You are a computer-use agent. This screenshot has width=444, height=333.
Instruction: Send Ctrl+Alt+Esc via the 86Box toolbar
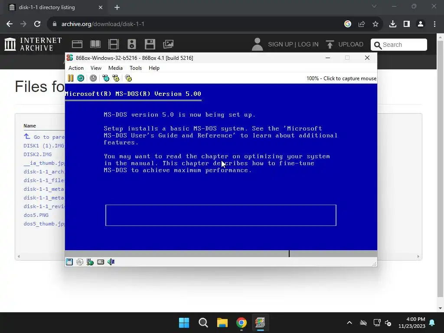[x=116, y=78]
